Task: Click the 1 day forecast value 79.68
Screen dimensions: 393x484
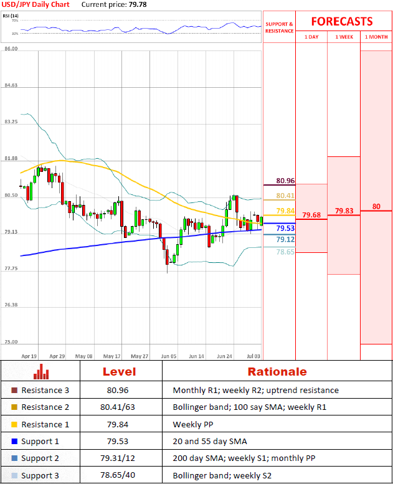Action: (x=311, y=215)
